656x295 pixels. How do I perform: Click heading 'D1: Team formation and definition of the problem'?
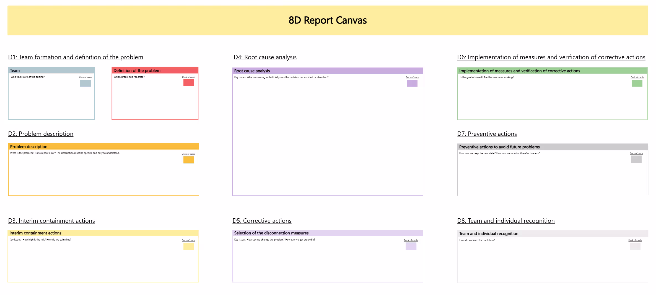76,57
